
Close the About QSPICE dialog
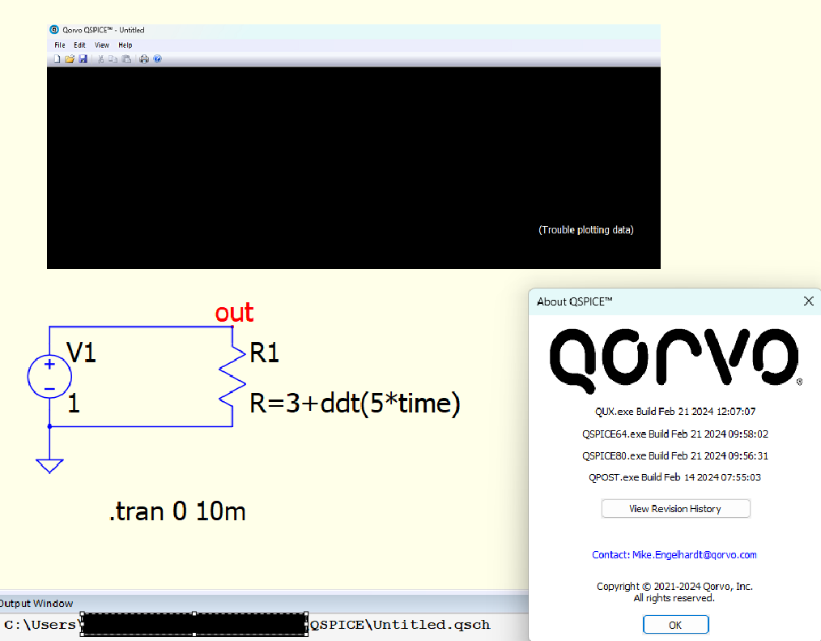click(x=808, y=301)
